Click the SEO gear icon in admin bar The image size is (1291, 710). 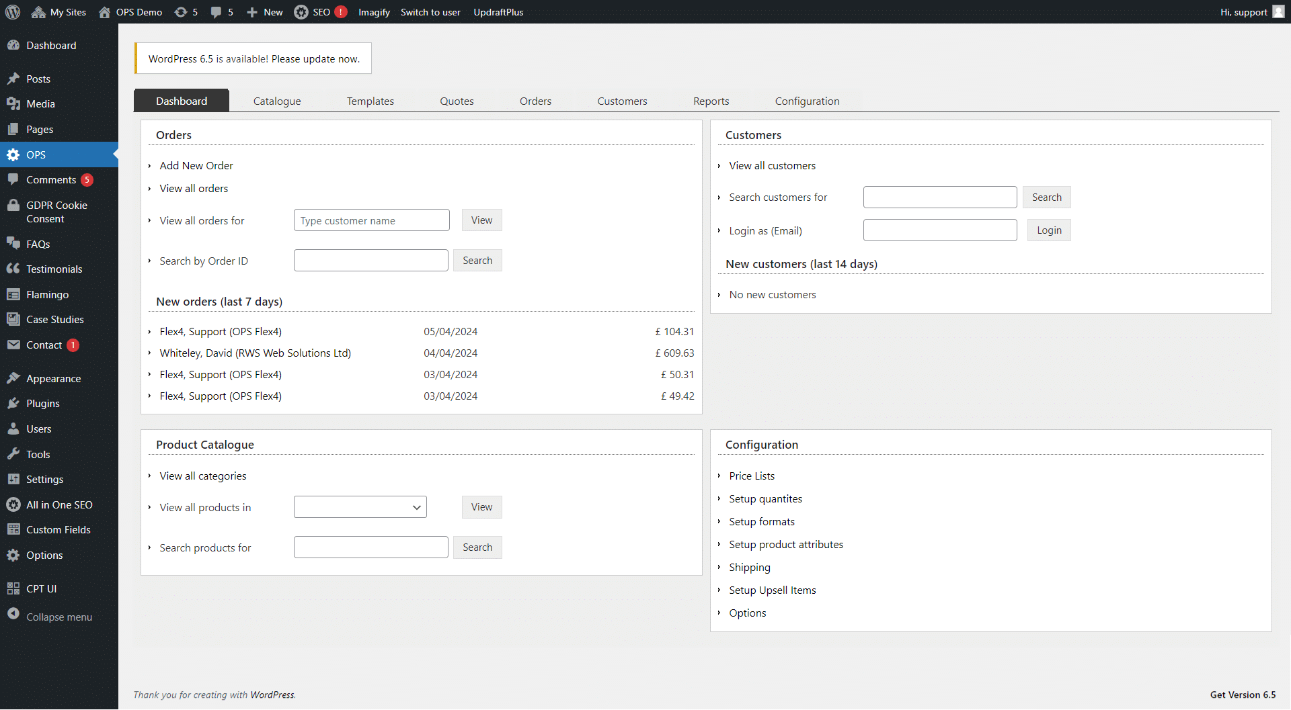click(x=301, y=12)
